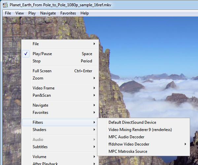The height and width of the screenshot is (165, 198).
Task: Open the Help menu
Action: click(84, 13)
